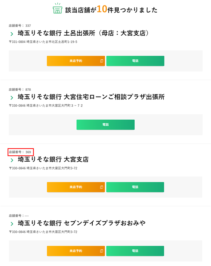
Task: Click external-window icon on セブンデイズプラザおおみや 来店予約 button
Action: tap(102, 251)
